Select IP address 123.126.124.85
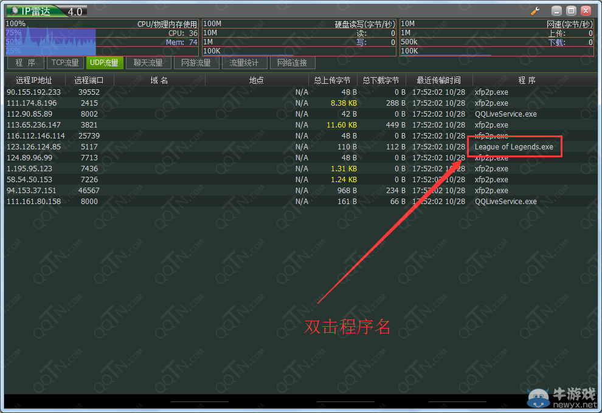 pyautogui.click(x=34, y=147)
